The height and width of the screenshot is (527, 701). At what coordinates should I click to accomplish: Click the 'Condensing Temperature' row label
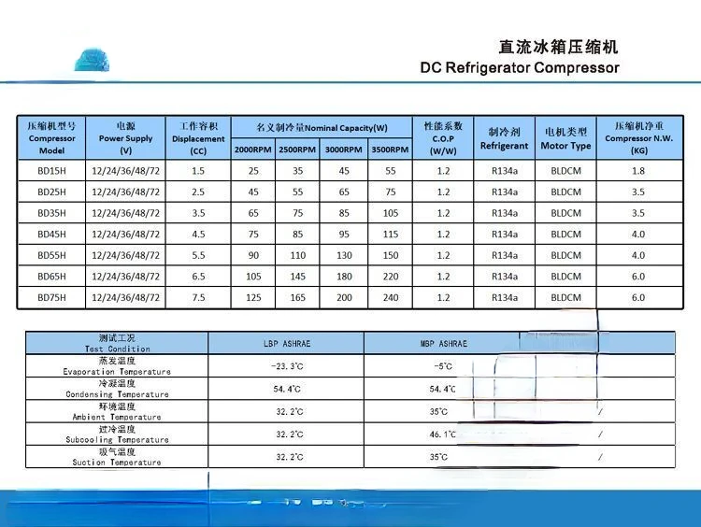(x=117, y=389)
